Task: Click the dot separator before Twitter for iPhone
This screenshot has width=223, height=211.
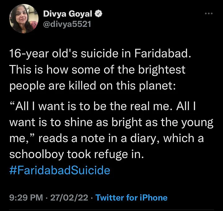Action: tap(92, 198)
